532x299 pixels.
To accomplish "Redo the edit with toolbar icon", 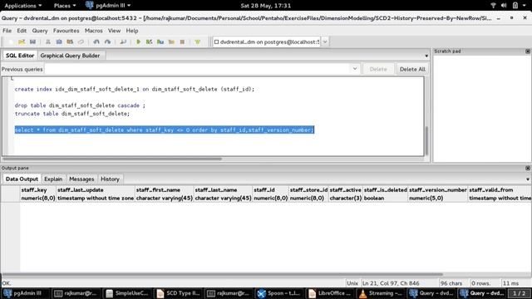I will click(x=107, y=42).
